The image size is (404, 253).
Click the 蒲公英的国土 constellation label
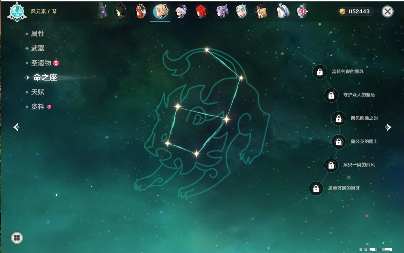pos(364,141)
